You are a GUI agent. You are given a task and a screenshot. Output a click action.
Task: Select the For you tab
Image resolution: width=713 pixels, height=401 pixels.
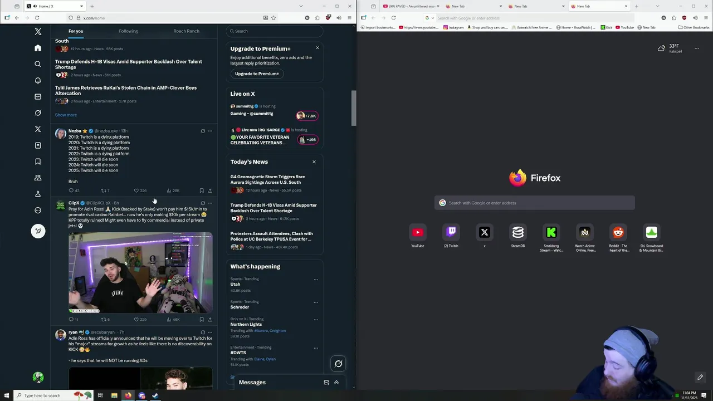point(76,31)
